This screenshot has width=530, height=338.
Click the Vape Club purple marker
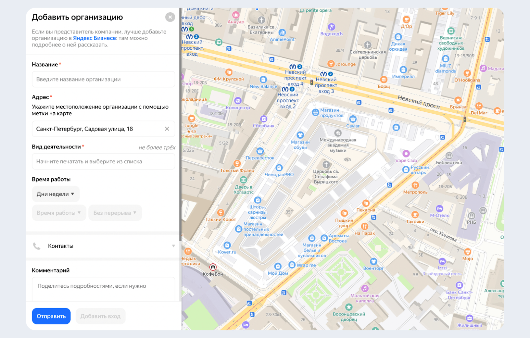[x=406, y=153]
